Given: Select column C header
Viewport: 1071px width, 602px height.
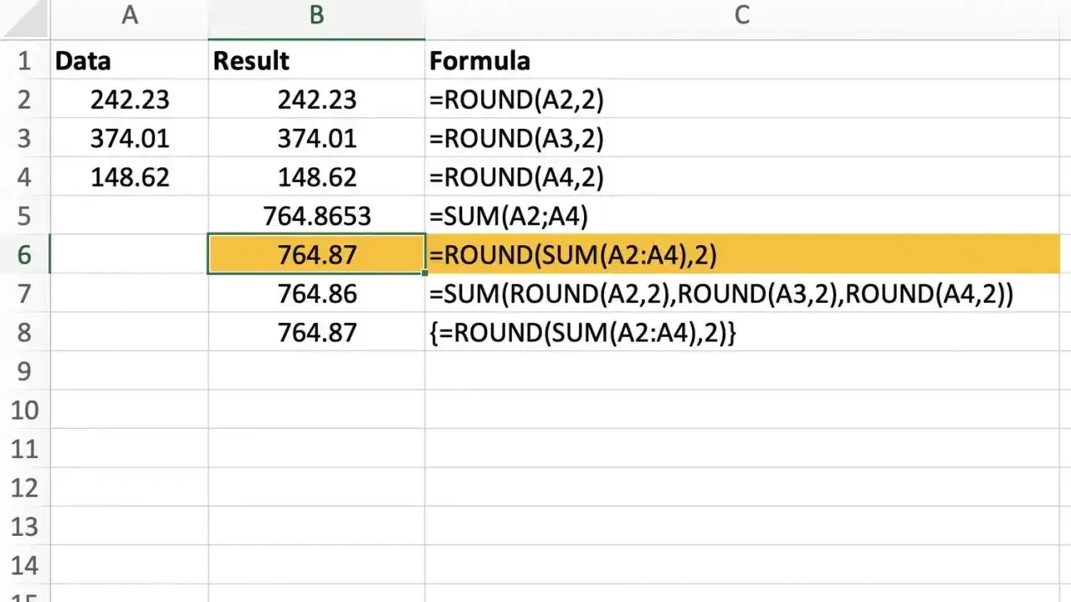Looking at the screenshot, I should [x=742, y=18].
